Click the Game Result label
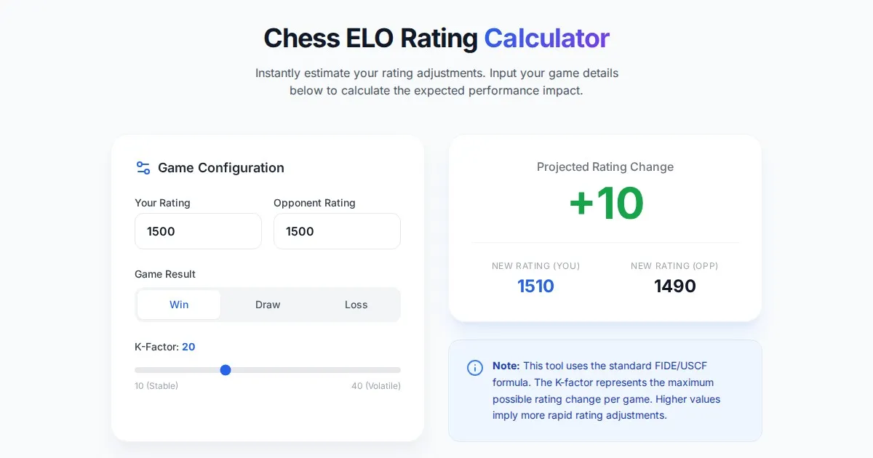 click(x=165, y=274)
